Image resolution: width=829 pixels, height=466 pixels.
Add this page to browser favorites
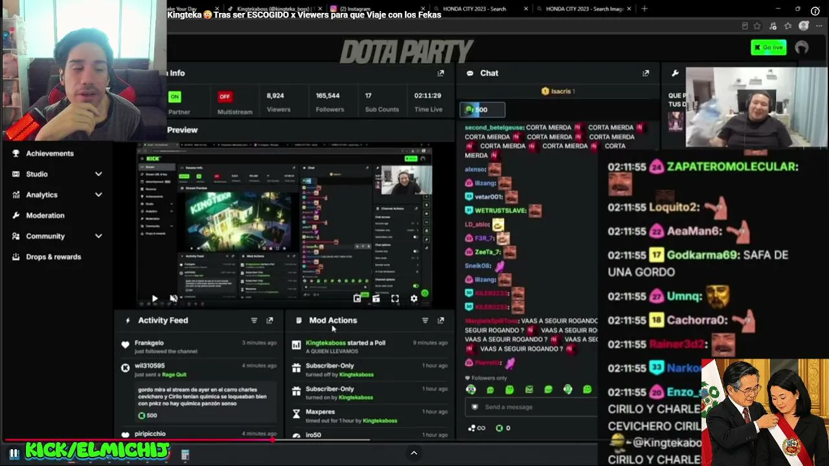click(757, 26)
